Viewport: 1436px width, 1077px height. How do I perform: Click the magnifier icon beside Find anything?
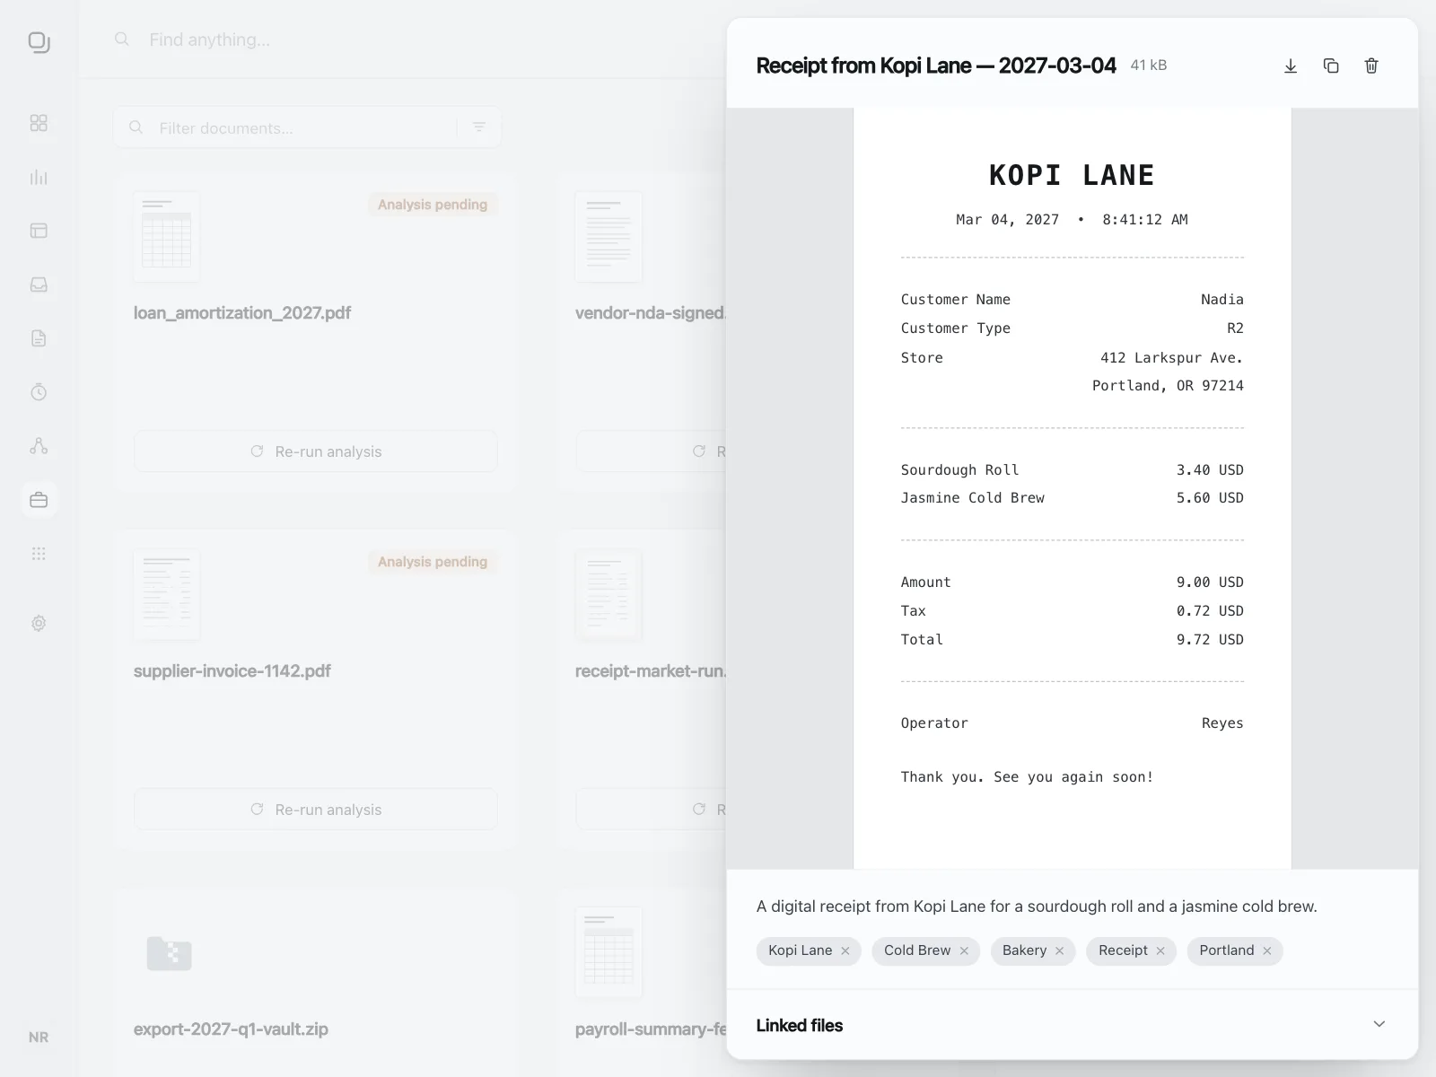(122, 39)
